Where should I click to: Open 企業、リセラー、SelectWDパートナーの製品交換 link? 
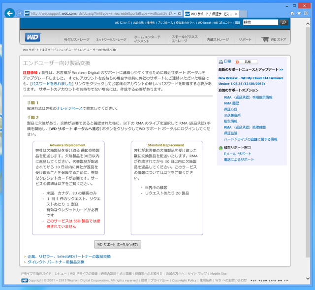coord(69,257)
